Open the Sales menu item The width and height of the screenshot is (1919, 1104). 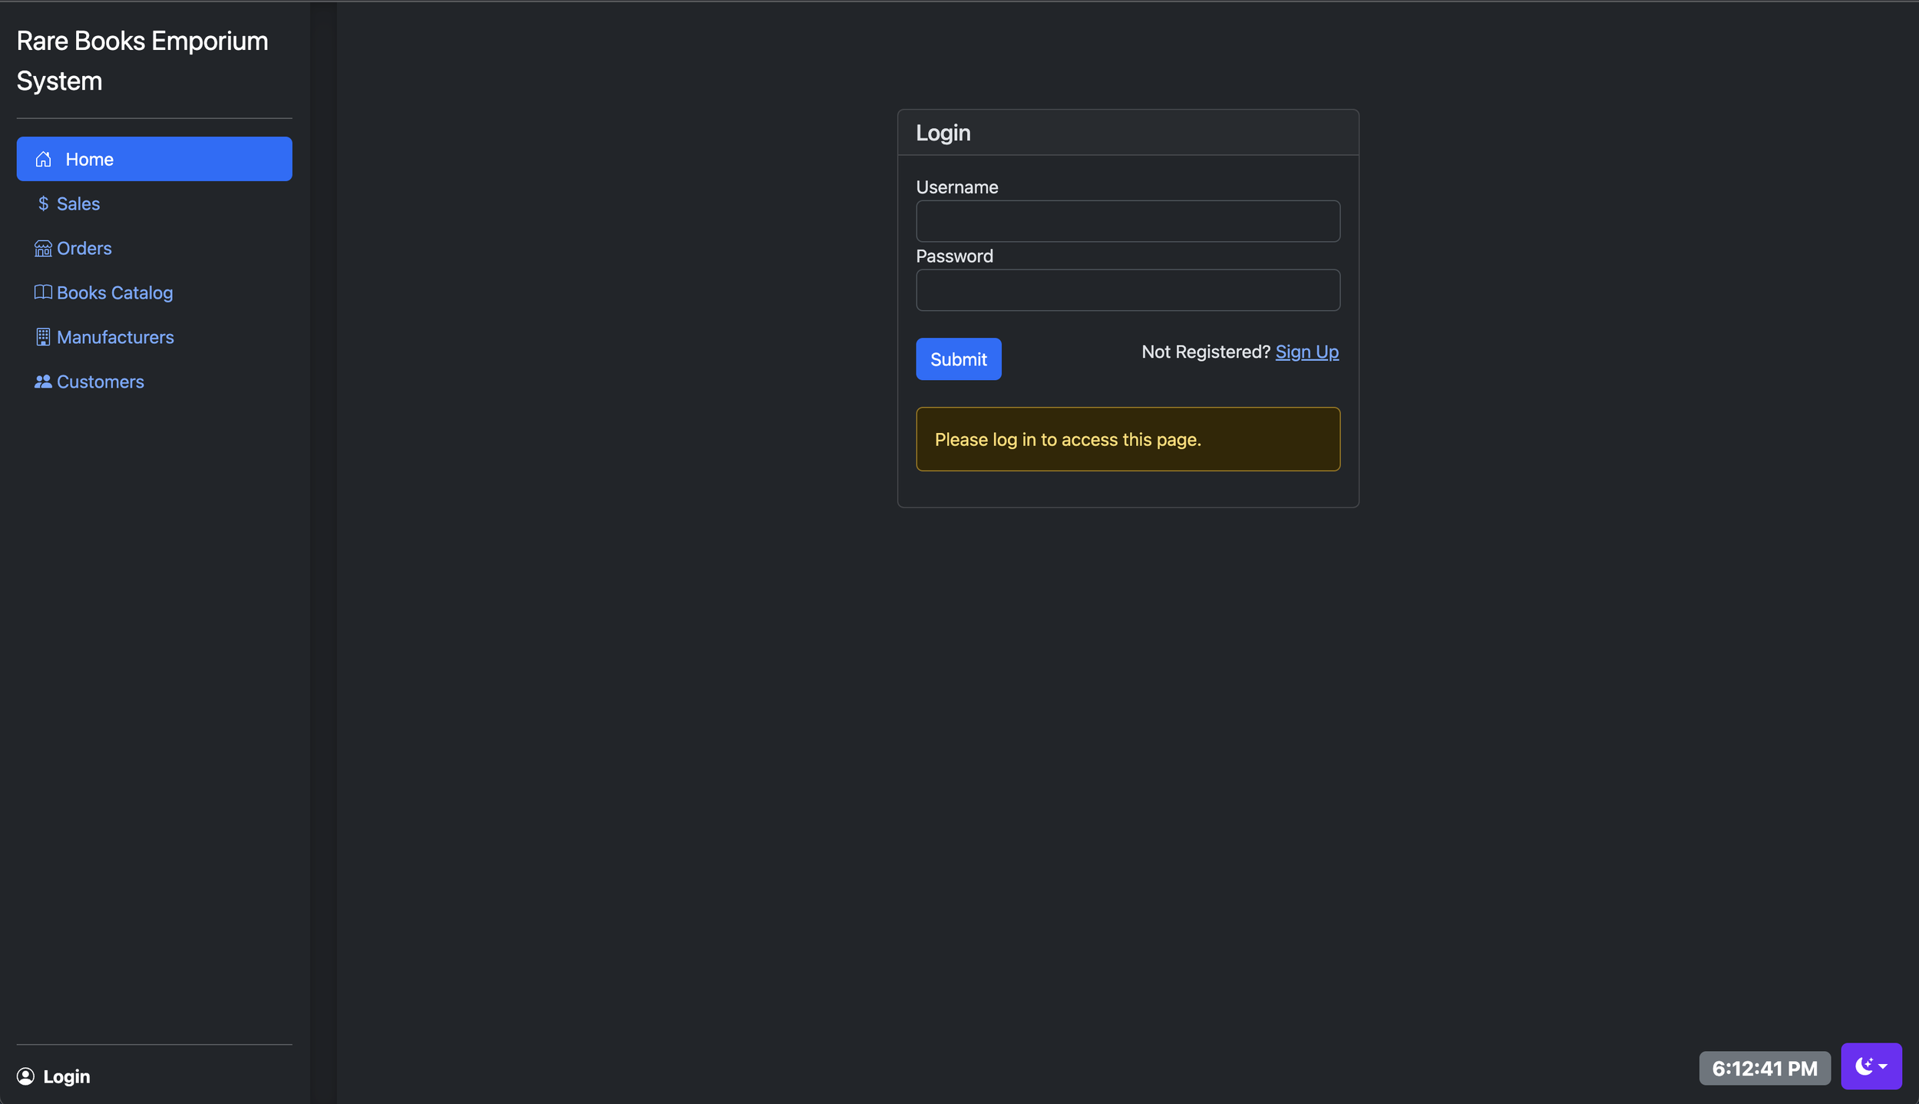pyautogui.click(x=78, y=203)
